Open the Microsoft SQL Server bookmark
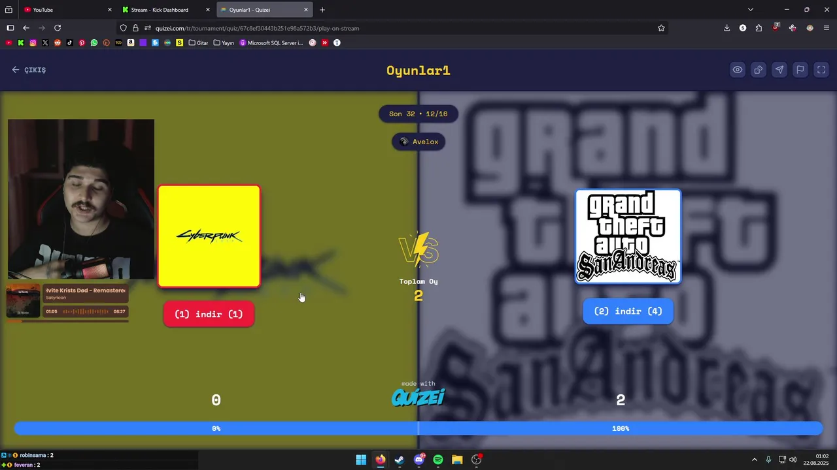 [271, 43]
